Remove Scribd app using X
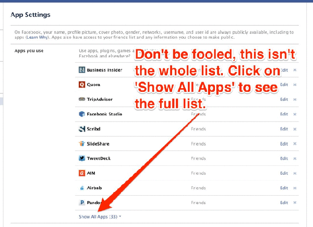 tap(295, 129)
